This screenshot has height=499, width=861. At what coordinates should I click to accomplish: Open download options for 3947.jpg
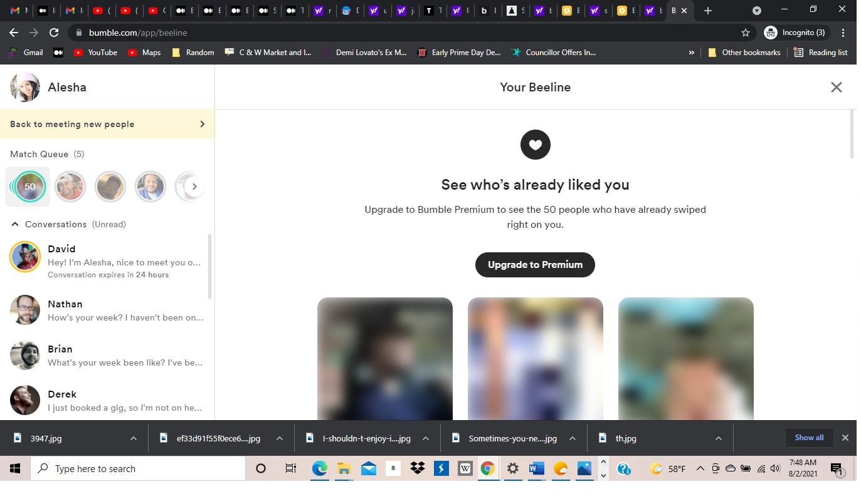133,438
